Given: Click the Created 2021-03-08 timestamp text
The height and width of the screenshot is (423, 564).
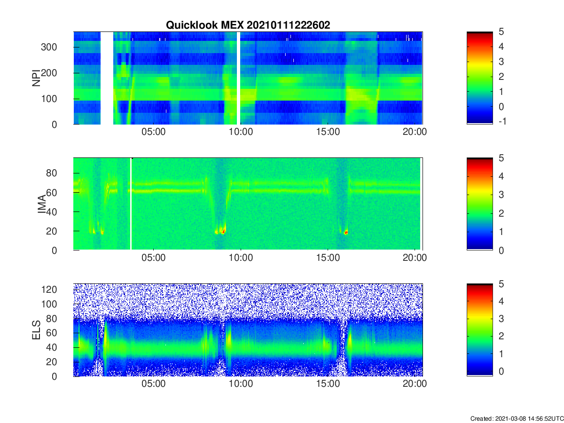Looking at the screenshot, I should 517,418.
